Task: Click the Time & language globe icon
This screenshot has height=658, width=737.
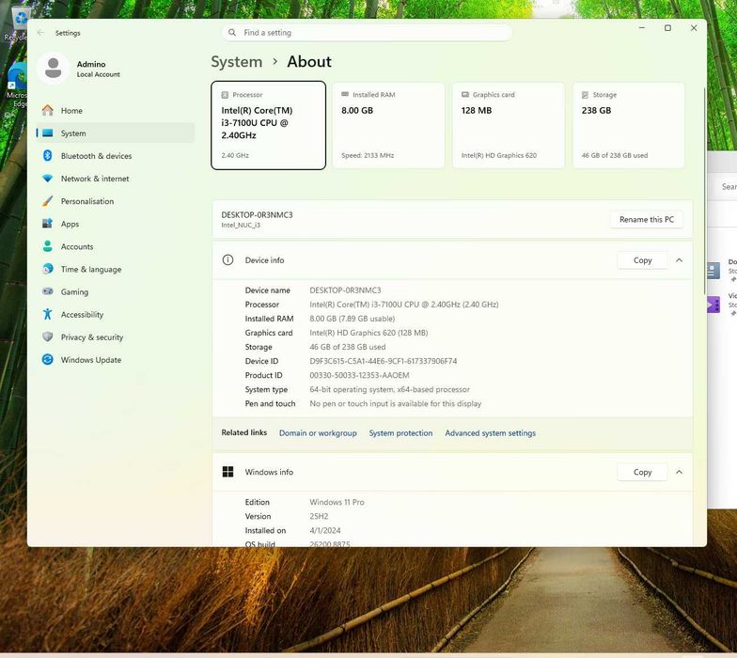Action: click(x=47, y=269)
